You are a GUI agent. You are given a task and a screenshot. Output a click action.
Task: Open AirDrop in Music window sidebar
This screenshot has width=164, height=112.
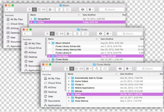(x=13, y=28)
